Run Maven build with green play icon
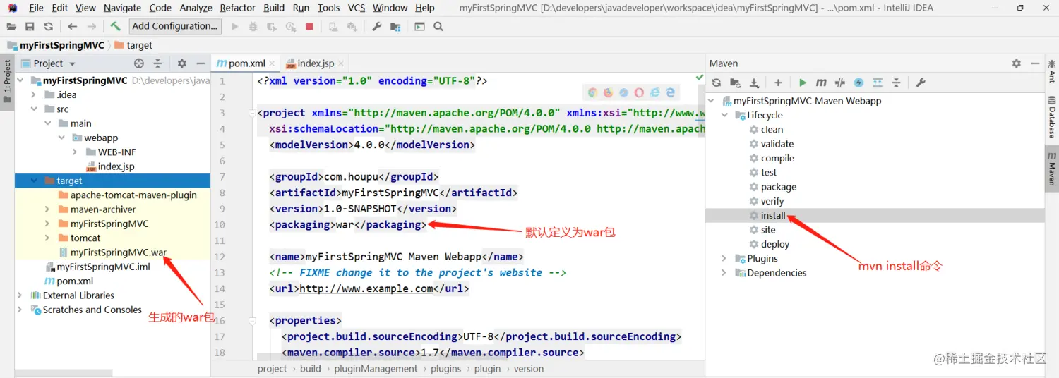Screen dimensions: 1059x378 pos(803,83)
